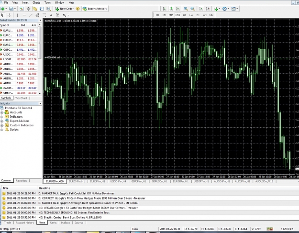Switch to Bar Chart display icon

[164, 9]
